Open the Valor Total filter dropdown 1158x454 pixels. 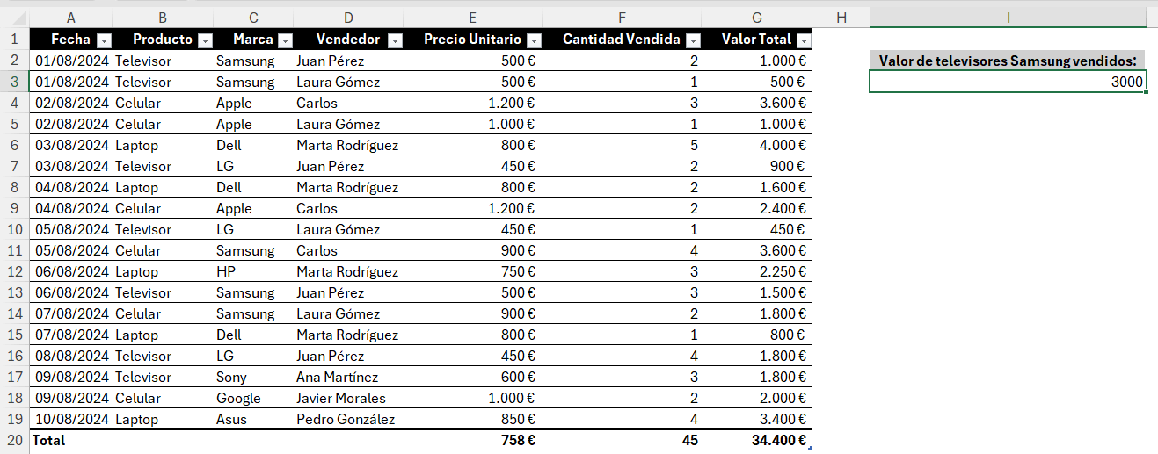[x=804, y=40]
